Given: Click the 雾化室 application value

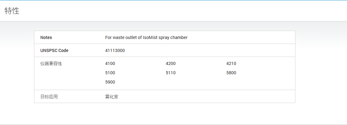Looking at the screenshot, I should [112, 97].
